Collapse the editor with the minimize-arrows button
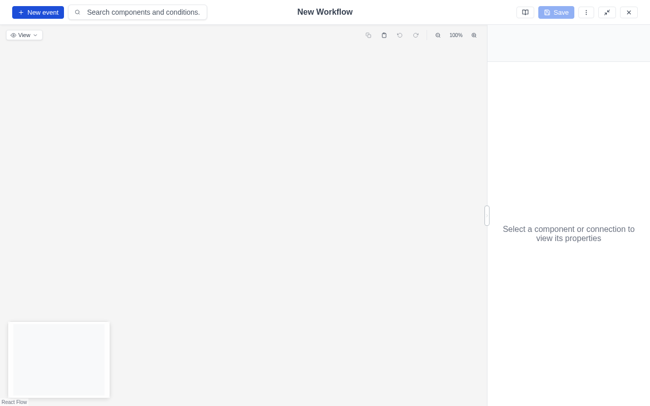This screenshot has width=650, height=406. (607, 12)
